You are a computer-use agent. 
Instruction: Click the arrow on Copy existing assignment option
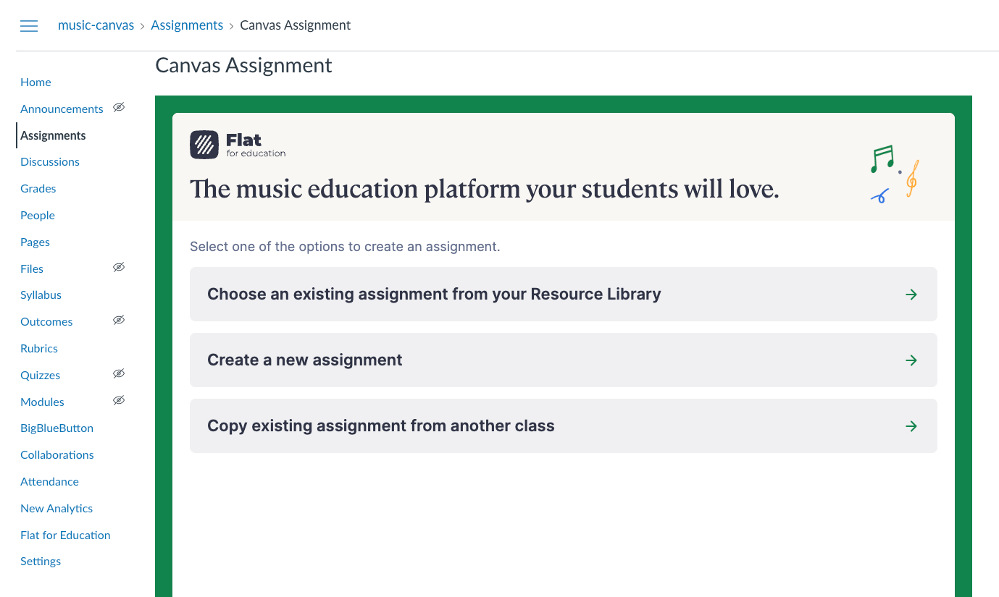point(911,425)
